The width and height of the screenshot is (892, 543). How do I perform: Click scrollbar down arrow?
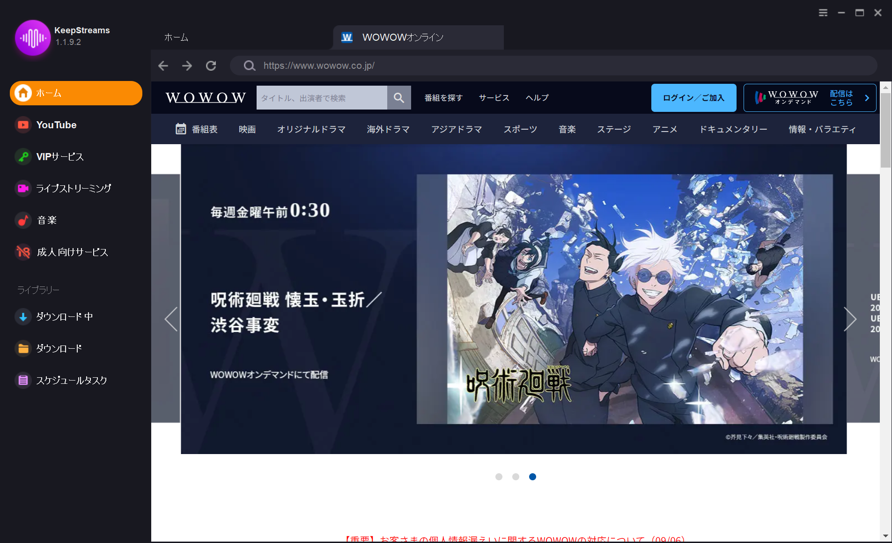tap(885, 536)
